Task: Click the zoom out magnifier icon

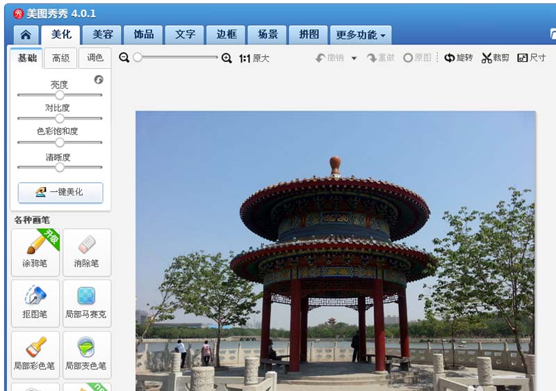Action: pyautogui.click(x=124, y=58)
